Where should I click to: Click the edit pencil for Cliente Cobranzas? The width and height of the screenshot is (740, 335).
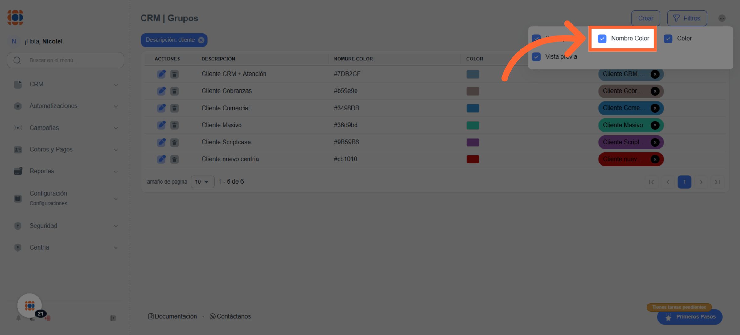[x=161, y=91]
